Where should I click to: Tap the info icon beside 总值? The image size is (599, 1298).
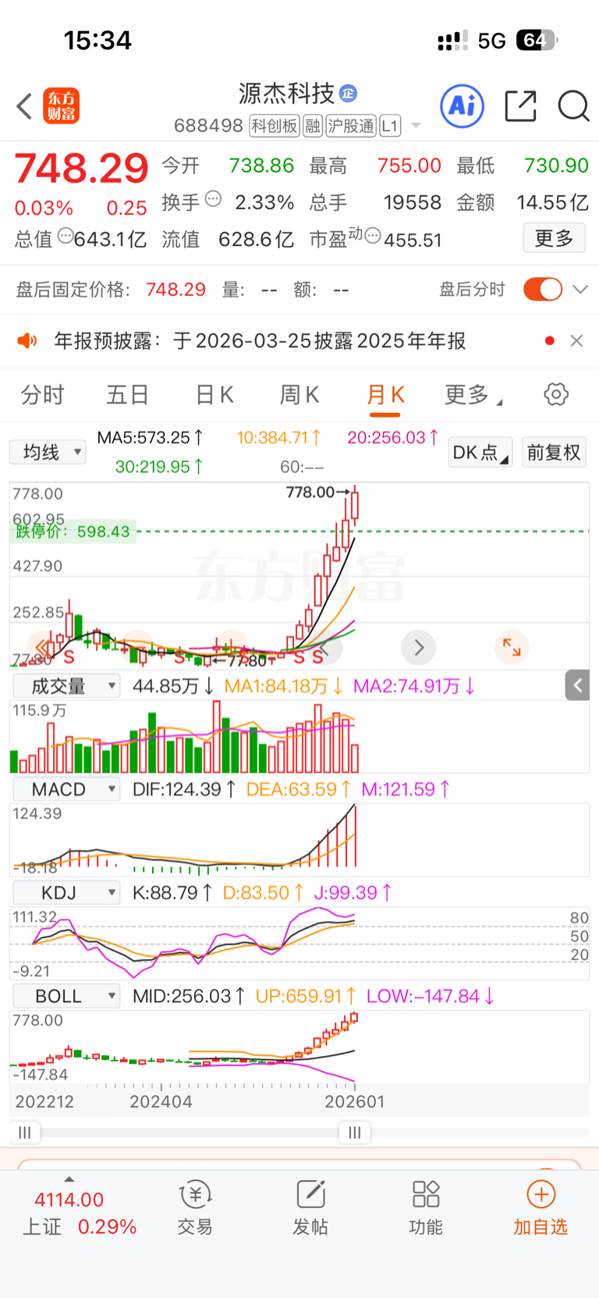click(66, 235)
